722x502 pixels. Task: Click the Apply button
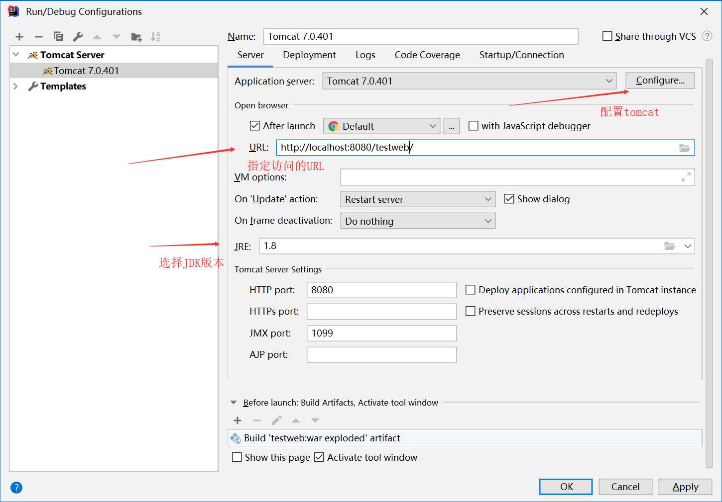685,487
